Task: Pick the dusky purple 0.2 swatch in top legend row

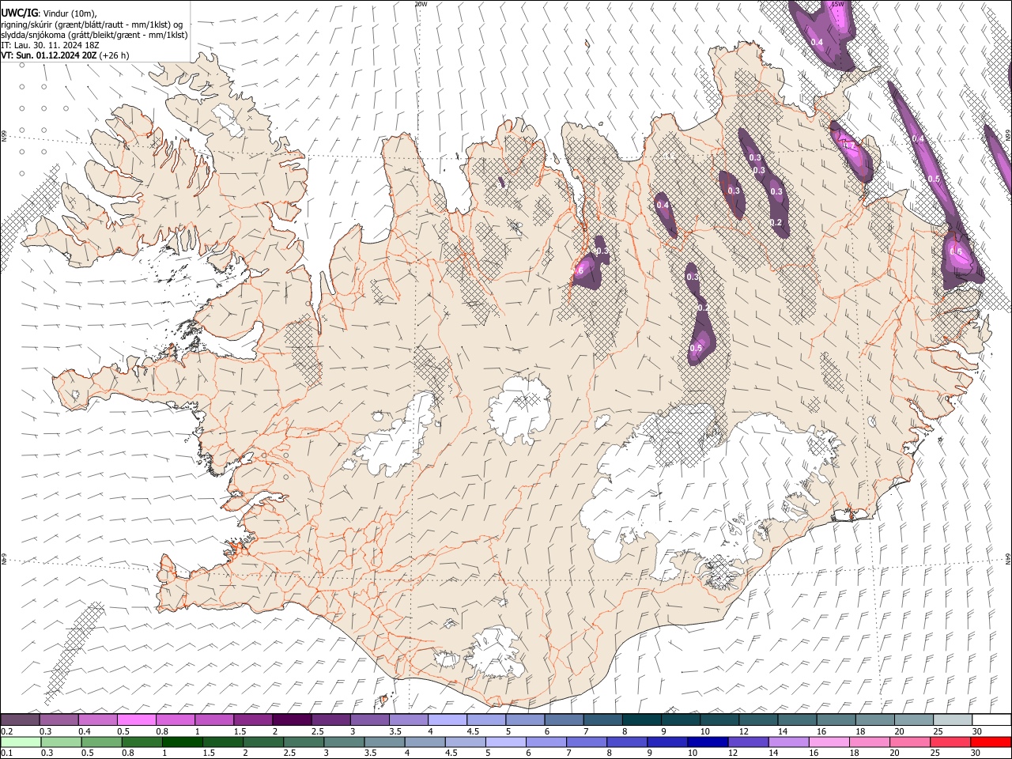Action: [20, 719]
